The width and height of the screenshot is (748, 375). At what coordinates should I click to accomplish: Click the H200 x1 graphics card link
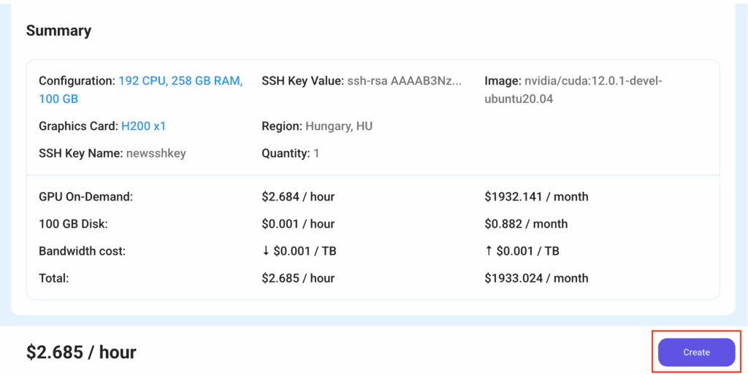[x=144, y=126]
